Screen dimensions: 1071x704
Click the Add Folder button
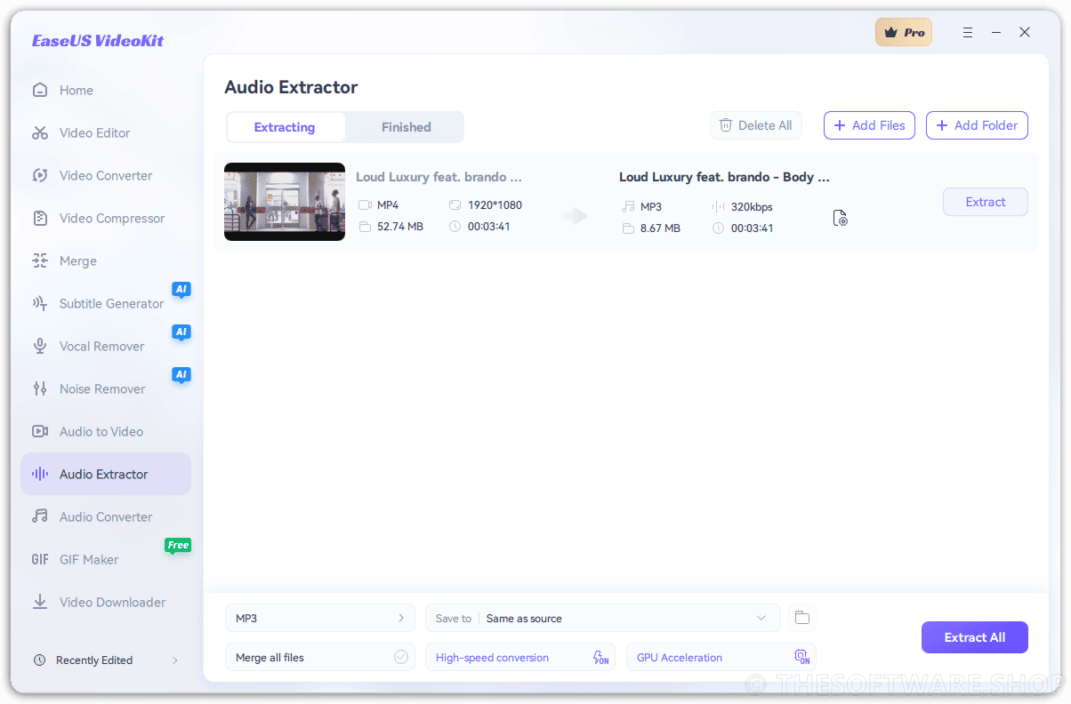(x=977, y=125)
